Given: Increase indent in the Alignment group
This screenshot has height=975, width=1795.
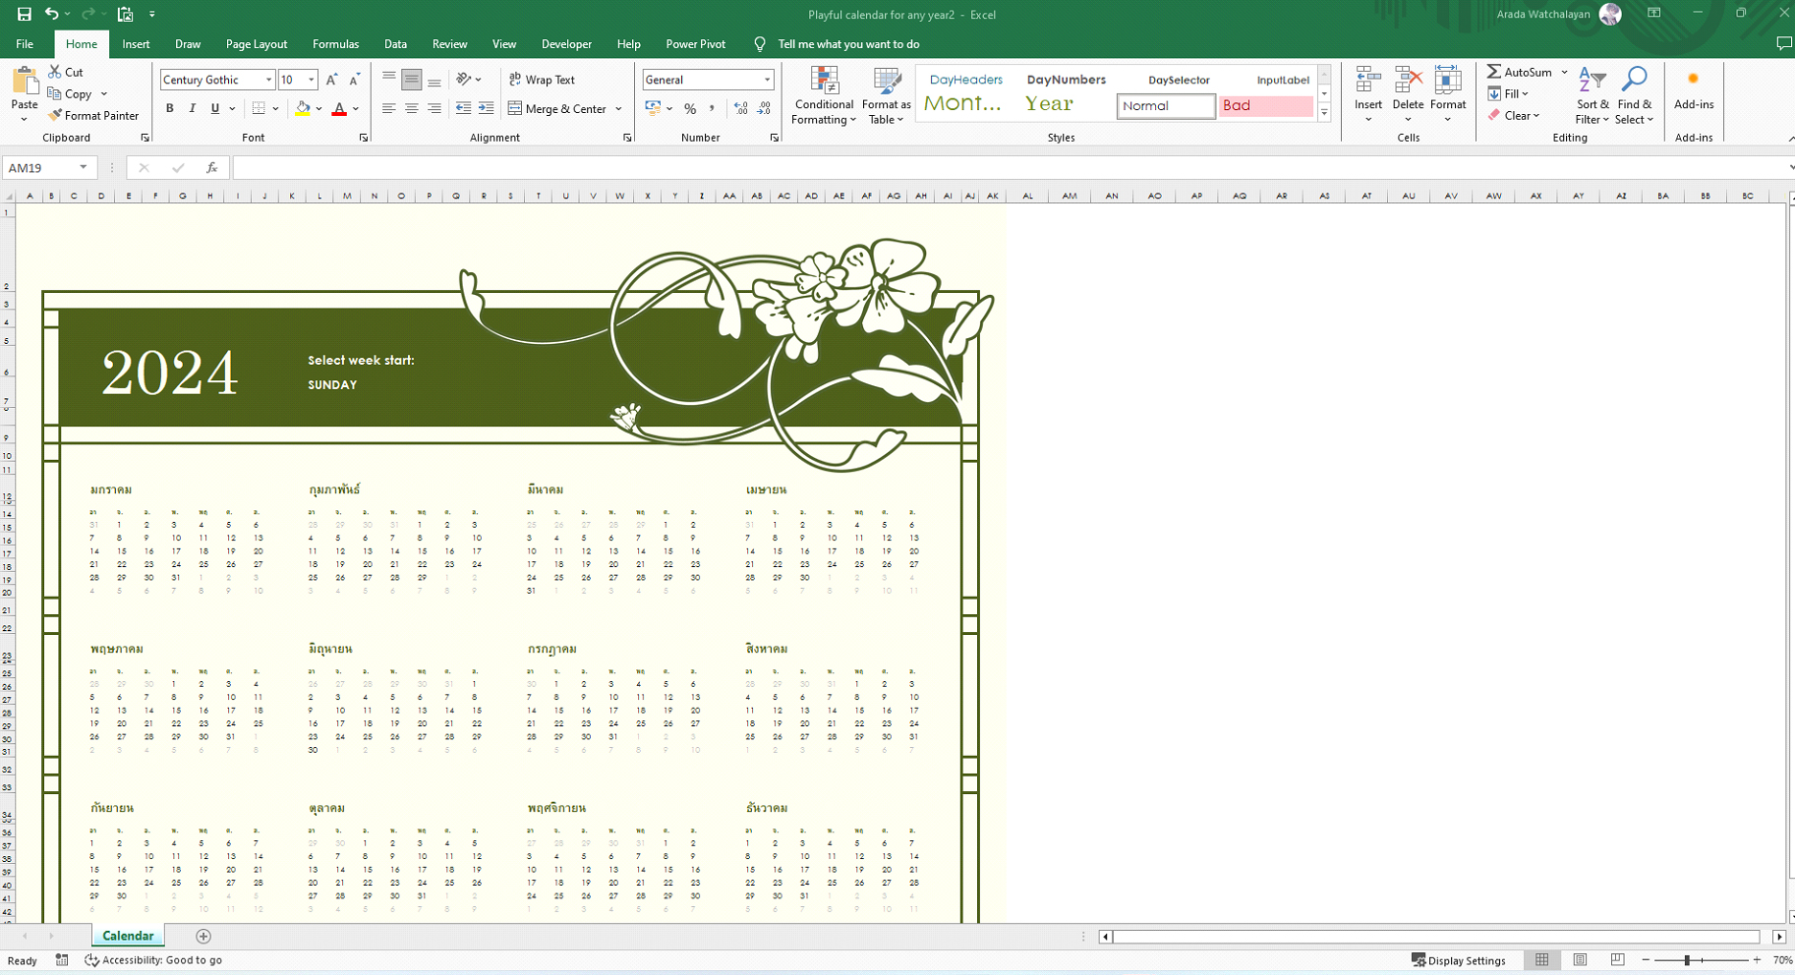Looking at the screenshot, I should click(486, 108).
